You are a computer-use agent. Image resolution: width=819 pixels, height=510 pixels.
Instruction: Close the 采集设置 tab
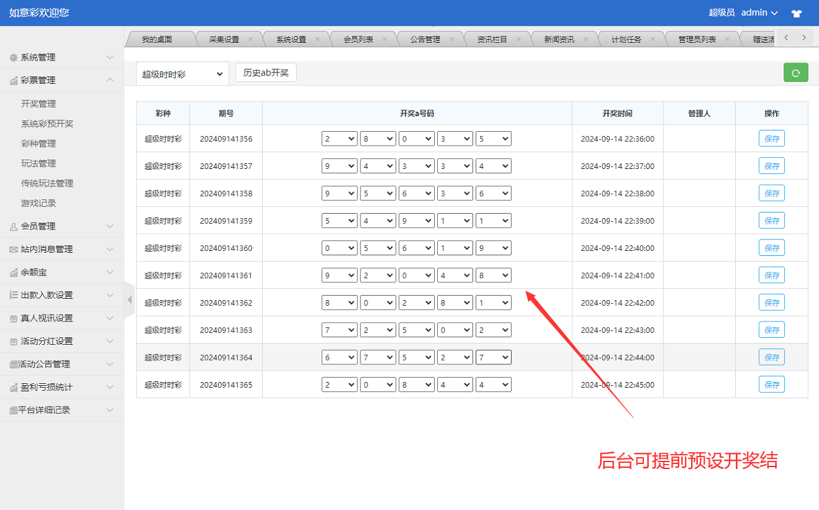[250, 39]
